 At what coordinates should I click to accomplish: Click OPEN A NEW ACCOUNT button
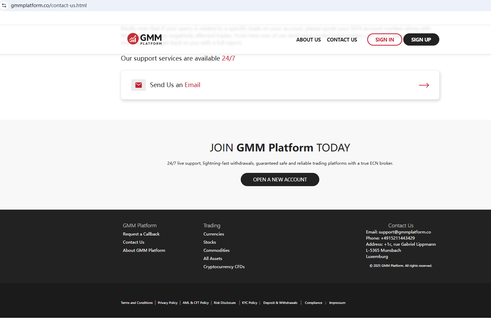pyautogui.click(x=280, y=180)
